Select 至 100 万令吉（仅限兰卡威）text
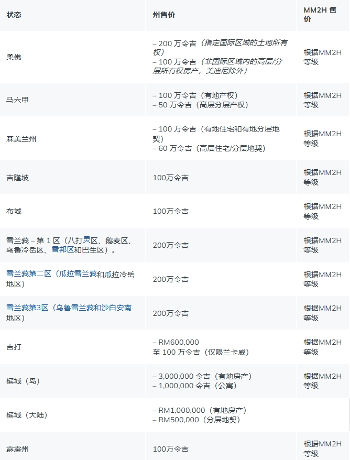Viewport: 350px width, 460px height. pos(201,352)
